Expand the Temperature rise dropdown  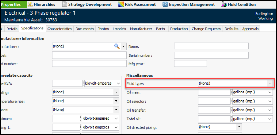click(116, 101)
